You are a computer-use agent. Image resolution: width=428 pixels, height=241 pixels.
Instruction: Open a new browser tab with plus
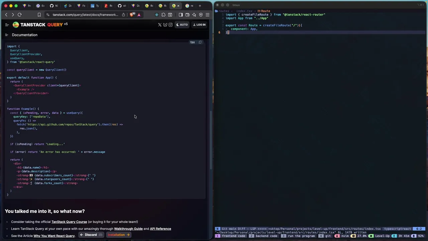click(200, 6)
